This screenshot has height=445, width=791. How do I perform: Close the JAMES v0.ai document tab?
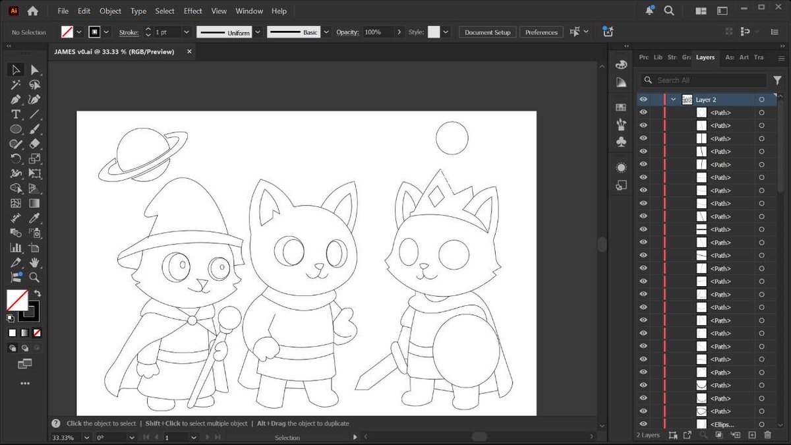[189, 51]
